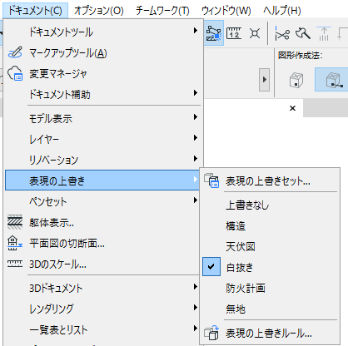Click the arrow beside ペンセット

pos(196,200)
